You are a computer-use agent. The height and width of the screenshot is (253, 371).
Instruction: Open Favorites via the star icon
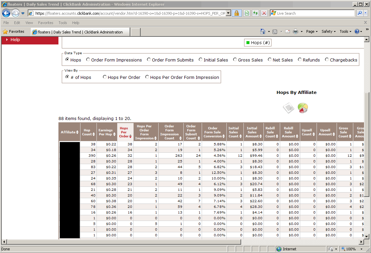coord(5,31)
